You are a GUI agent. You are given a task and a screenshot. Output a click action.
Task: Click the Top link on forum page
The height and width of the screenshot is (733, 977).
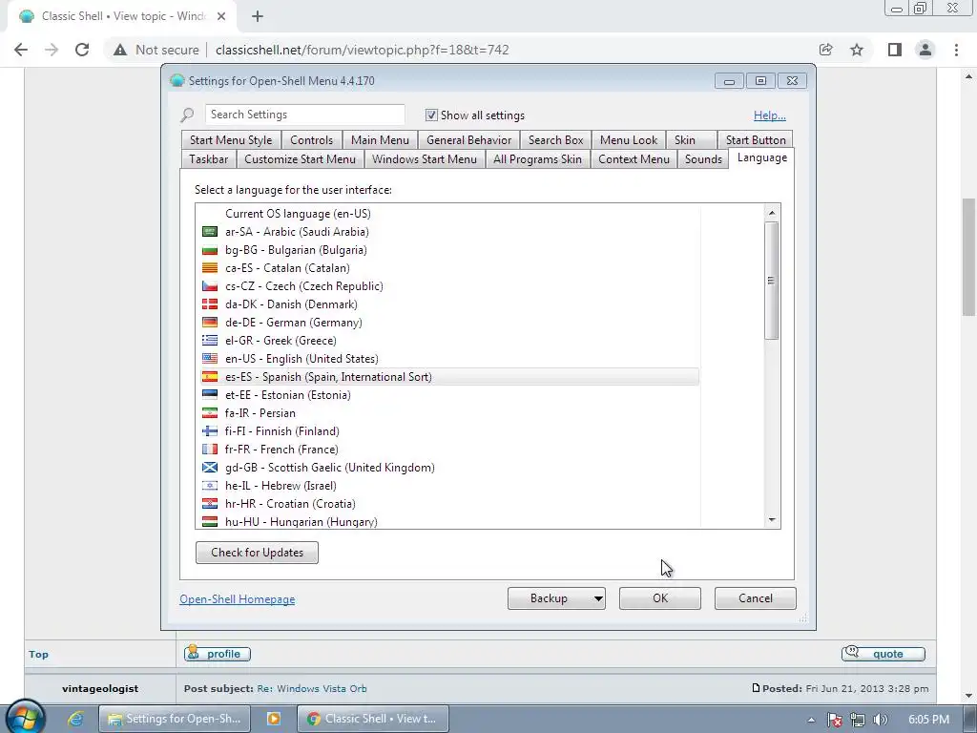coord(38,654)
